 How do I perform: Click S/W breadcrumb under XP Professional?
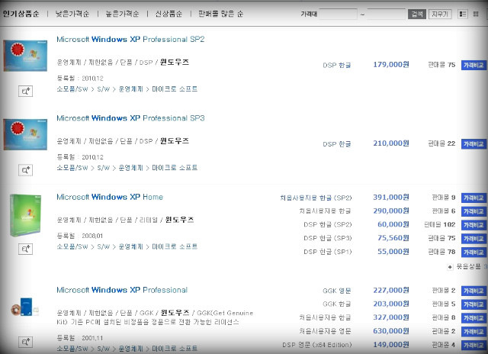point(104,349)
